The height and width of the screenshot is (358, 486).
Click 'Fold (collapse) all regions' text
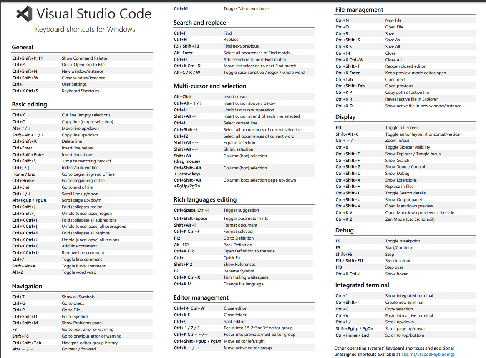point(86,233)
